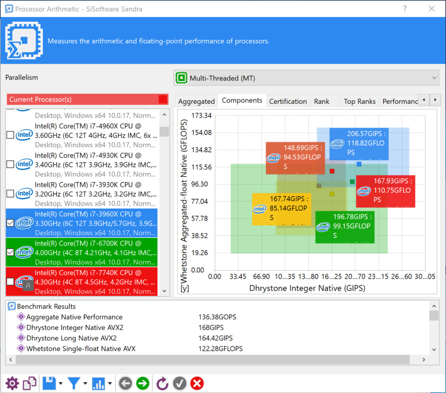Go forward with the green right arrow
This screenshot has width=446, height=393.
[x=143, y=383]
